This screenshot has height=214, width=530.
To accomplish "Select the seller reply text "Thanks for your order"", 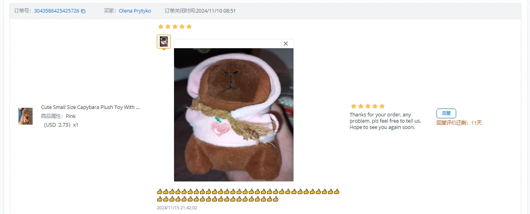I will (375, 115).
